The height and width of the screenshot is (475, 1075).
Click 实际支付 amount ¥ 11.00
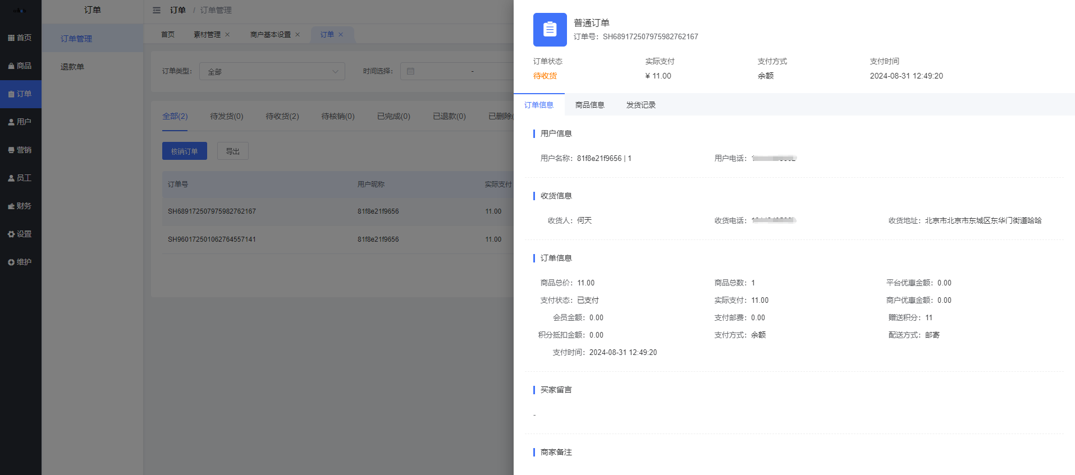(658, 76)
